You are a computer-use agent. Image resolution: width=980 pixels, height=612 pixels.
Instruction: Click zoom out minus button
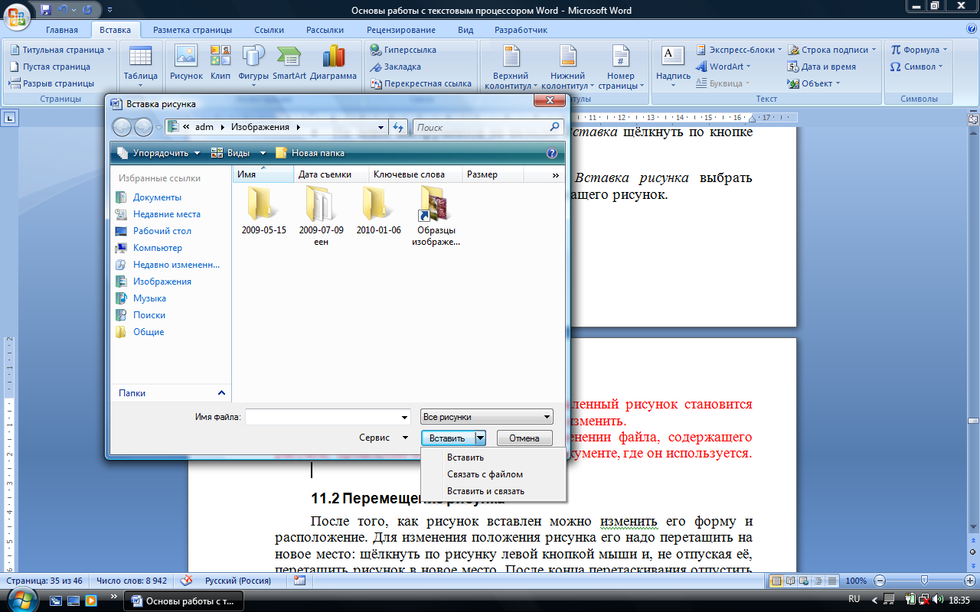tap(880, 581)
